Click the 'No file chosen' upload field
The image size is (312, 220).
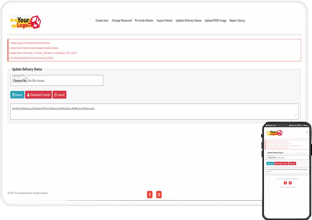tap(57, 81)
